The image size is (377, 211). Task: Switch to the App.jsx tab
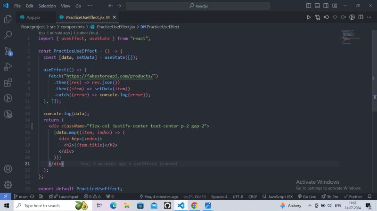click(x=33, y=17)
